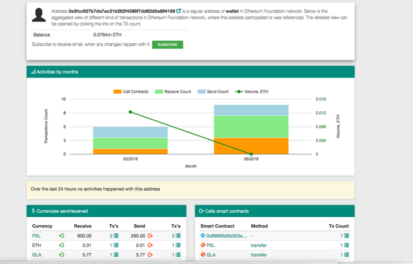
Task: Toggle Call Contracts series in chart legend
Action: (132, 91)
